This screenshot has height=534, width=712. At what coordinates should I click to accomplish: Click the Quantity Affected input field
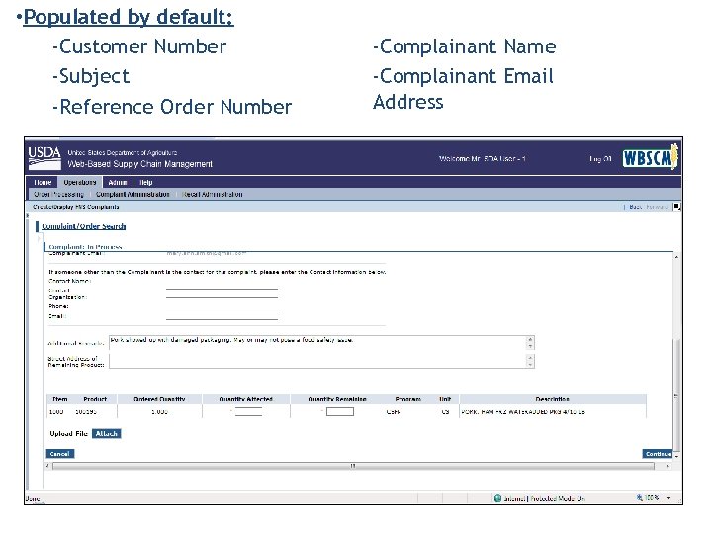tap(248, 411)
